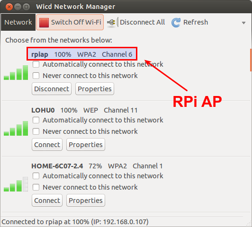Click the red Switch Off Wi-Fi icon
This screenshot has height=227, width=252.
pyautogui.click(x=44, y=22)
